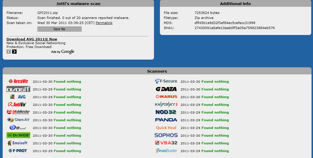The height and width of the screenshot is (158, 313).
Task: Click the Sophos scanner logo
Action: [166, 135]
